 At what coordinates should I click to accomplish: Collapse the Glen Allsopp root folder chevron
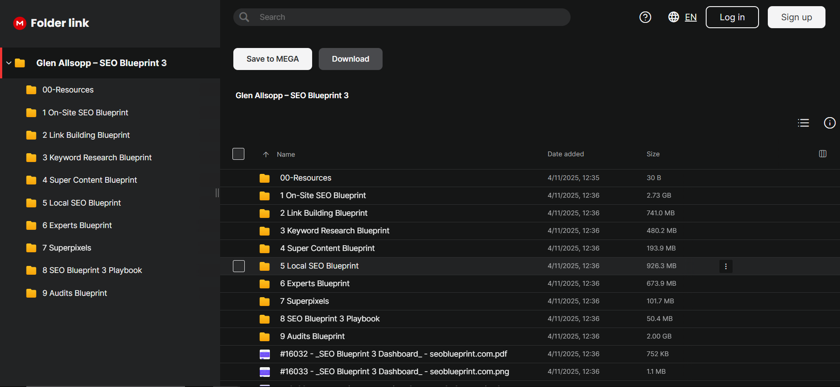(x=9, y=63)
